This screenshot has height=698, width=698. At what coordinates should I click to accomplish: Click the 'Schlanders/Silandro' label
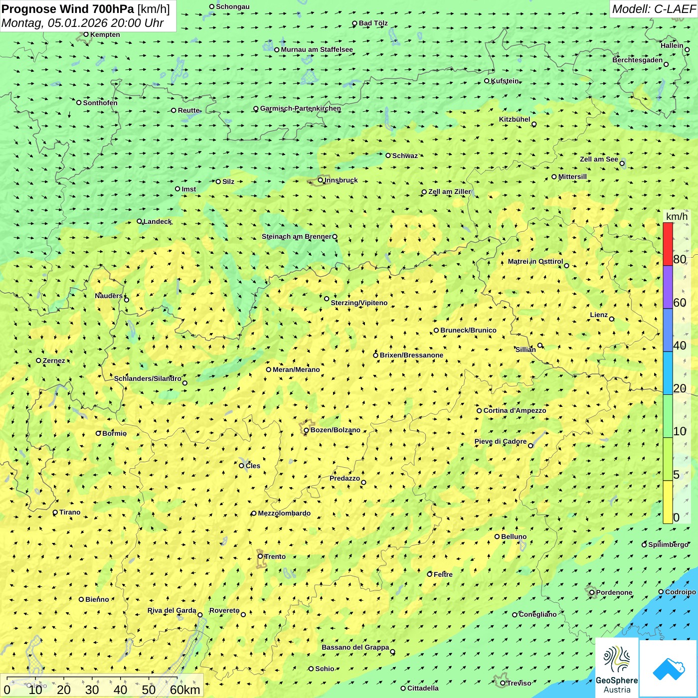pyautogui.click(x=148, y=378)
